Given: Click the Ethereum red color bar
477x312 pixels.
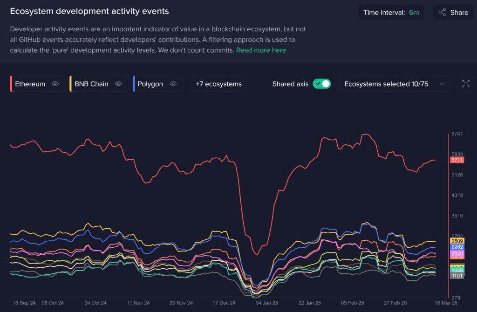Looking at the screenshot, I should coord(11,84).
